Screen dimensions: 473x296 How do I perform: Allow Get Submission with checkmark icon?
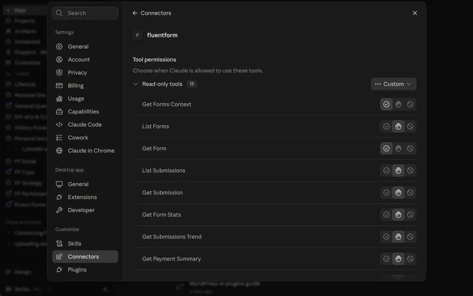click(386, 193)
